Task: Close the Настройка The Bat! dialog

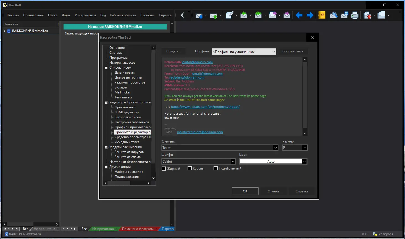Action: click(312, 37)
